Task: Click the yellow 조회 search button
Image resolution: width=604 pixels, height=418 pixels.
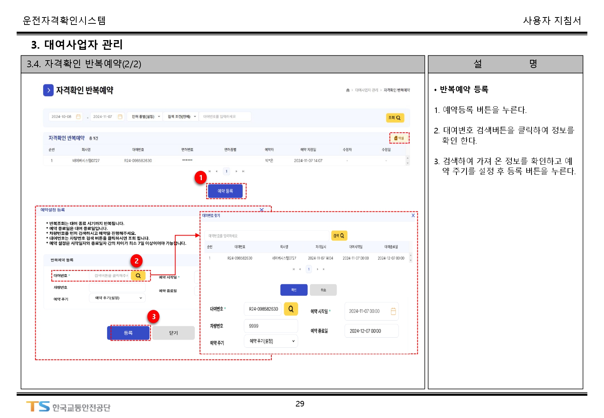Action: (394, 118)
